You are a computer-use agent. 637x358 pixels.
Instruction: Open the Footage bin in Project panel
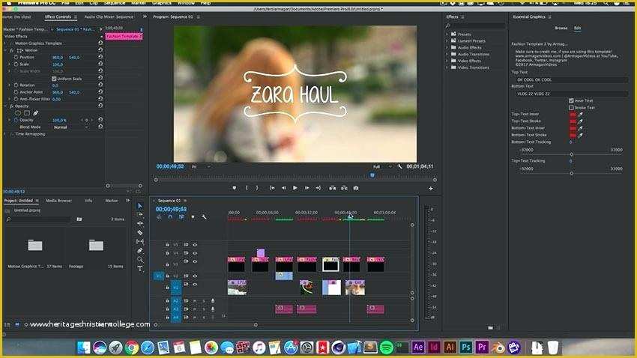pyautogui.click(x=96, y=245)
